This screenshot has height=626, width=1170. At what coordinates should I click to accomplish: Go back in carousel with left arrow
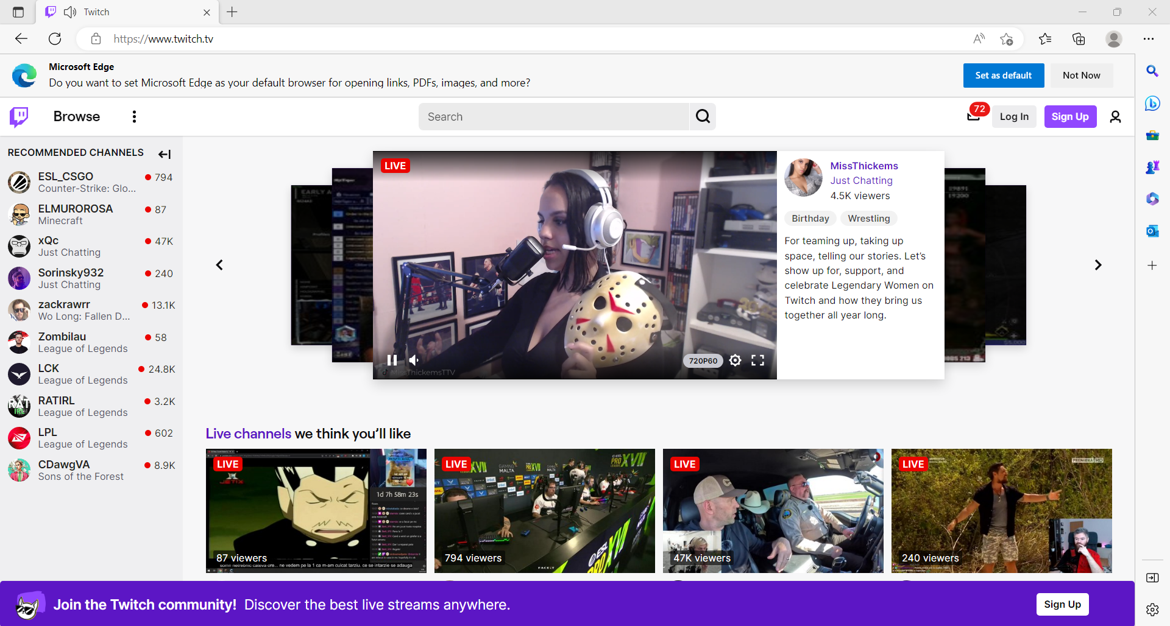tap(219, 264)
